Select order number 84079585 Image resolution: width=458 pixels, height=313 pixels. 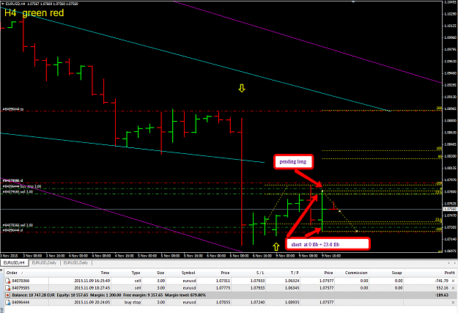pyautogui.click(x=21, y=288)
